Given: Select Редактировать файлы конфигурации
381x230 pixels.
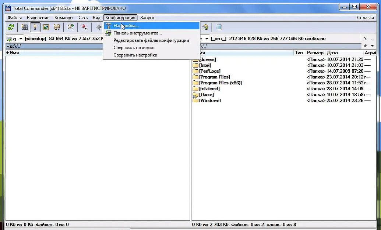Looking at the screenshot, I should point(151,40).
